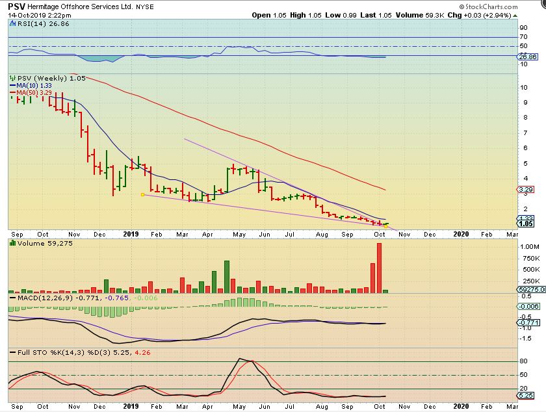Click the -0.006 MACD histogram value tag

click(528, 307)
